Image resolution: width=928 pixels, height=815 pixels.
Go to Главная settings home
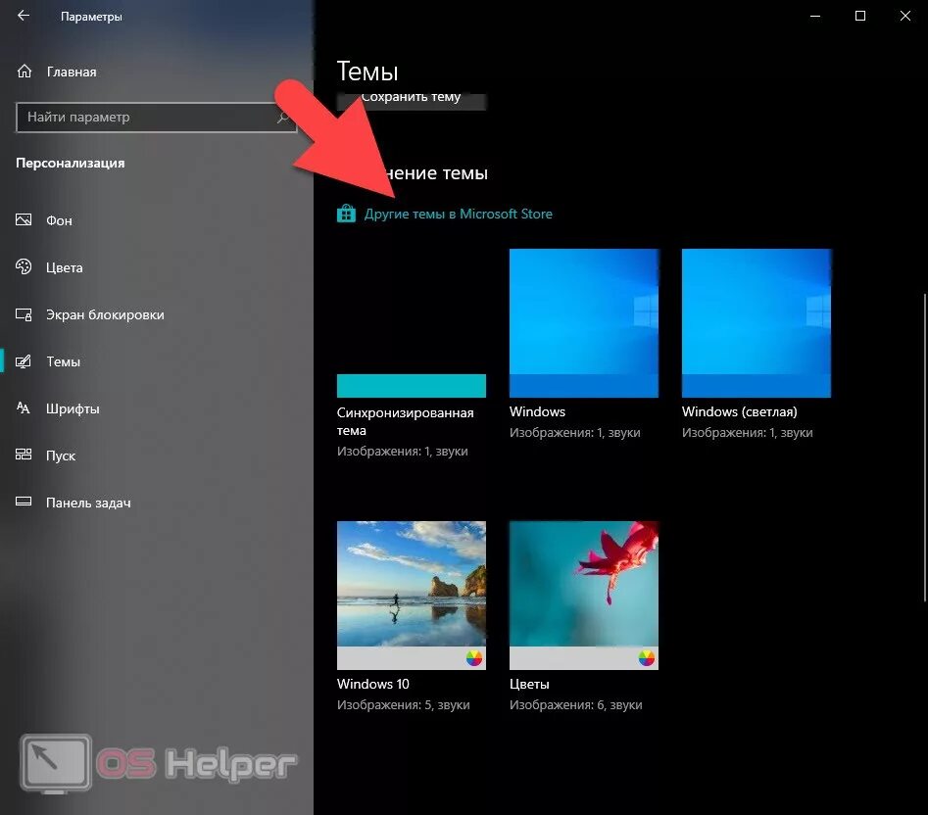tap(72, 72)
